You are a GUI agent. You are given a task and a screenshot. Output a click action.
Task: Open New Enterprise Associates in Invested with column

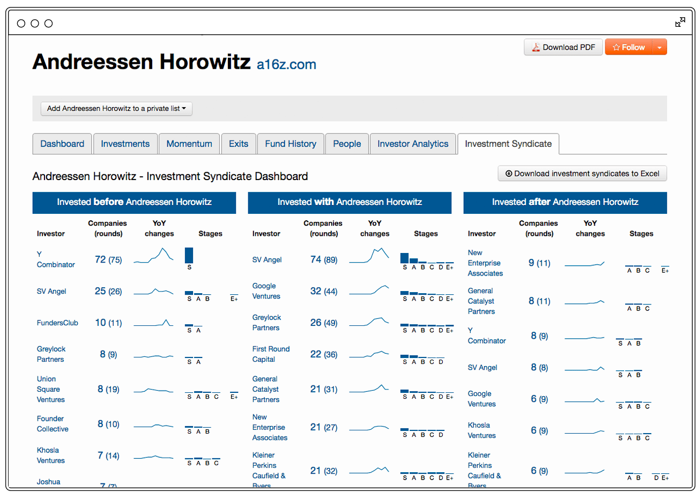click(x=270, y=427)
